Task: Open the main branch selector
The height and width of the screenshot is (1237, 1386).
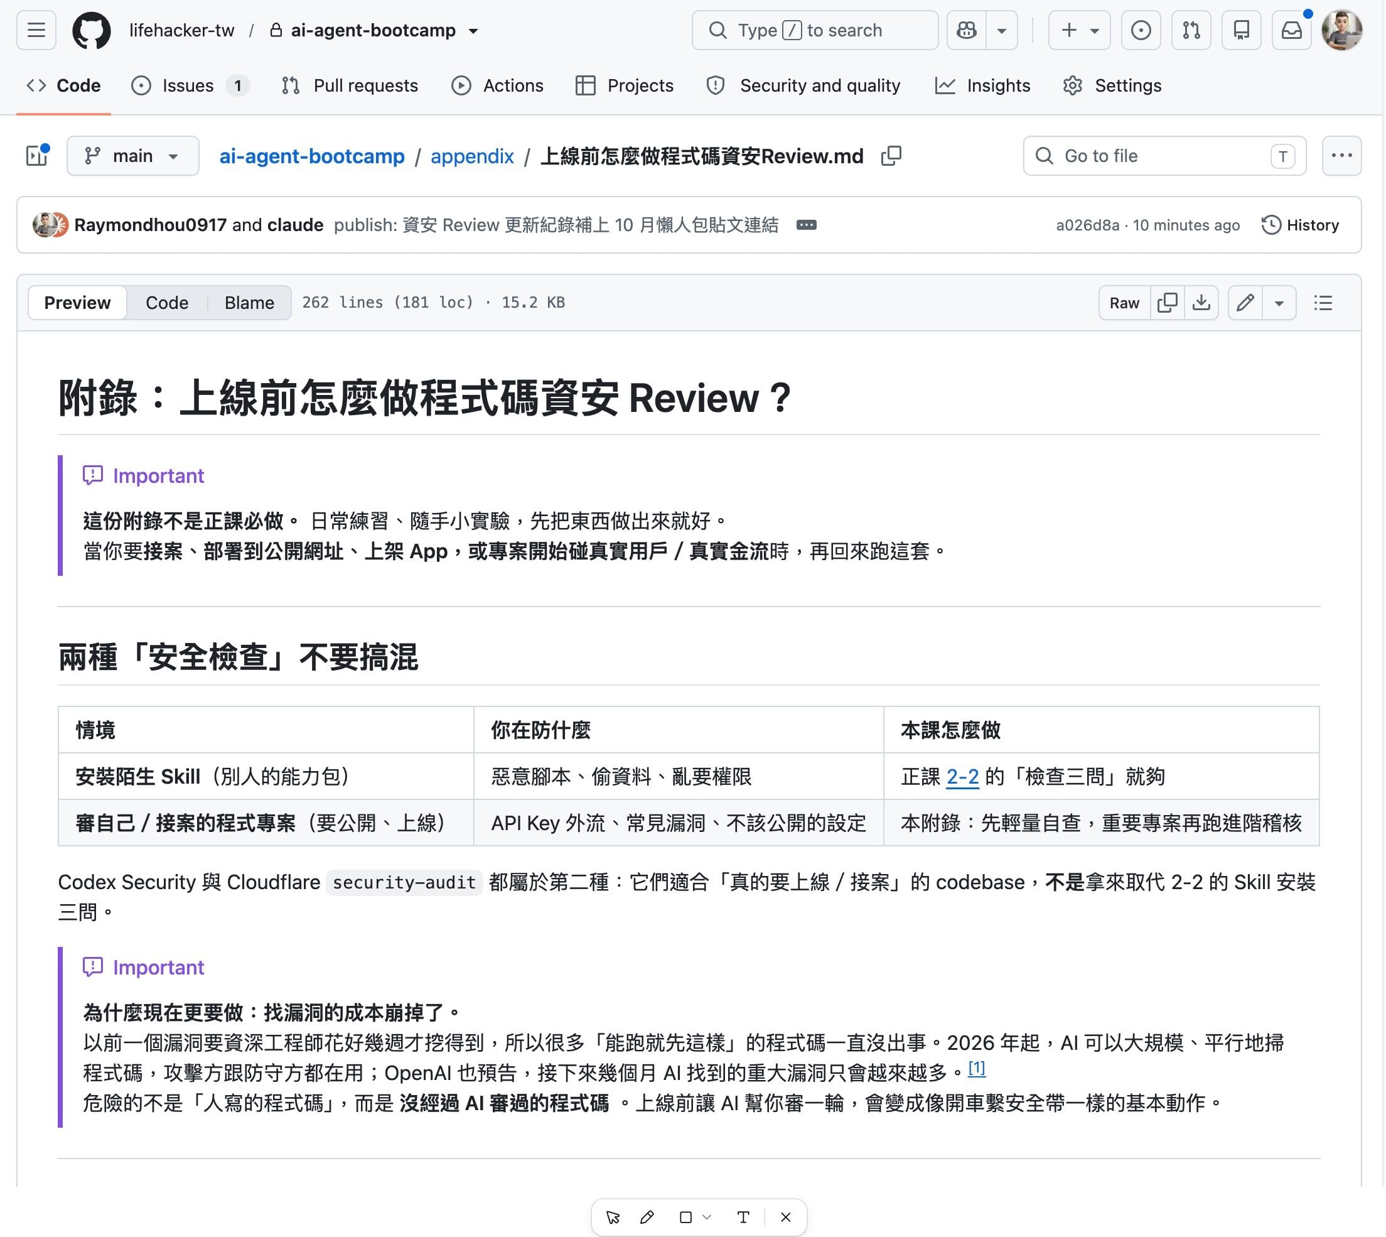Action: pos(132,156)
